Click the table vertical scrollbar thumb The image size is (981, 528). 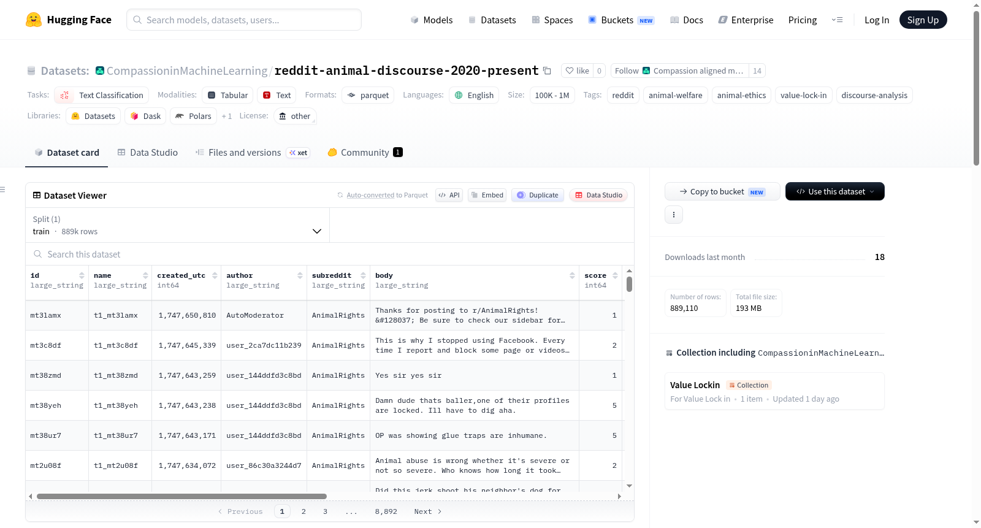coord(629,284)
